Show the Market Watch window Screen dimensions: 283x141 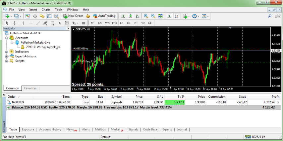click(28, 16)
